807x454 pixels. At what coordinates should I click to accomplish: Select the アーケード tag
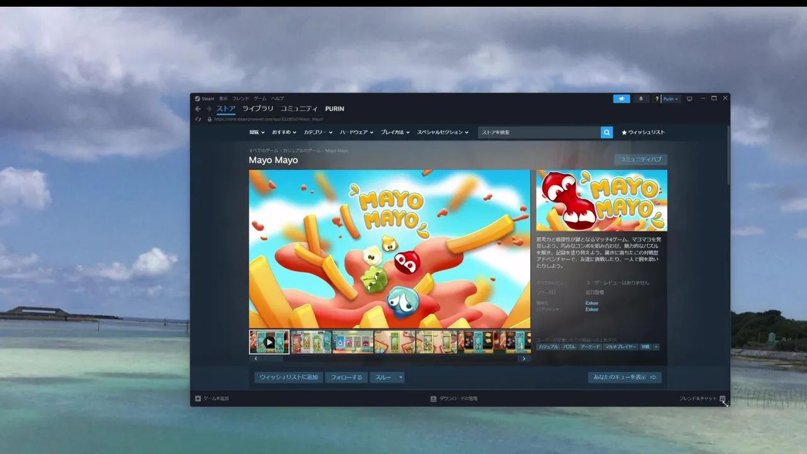[590, 347]
